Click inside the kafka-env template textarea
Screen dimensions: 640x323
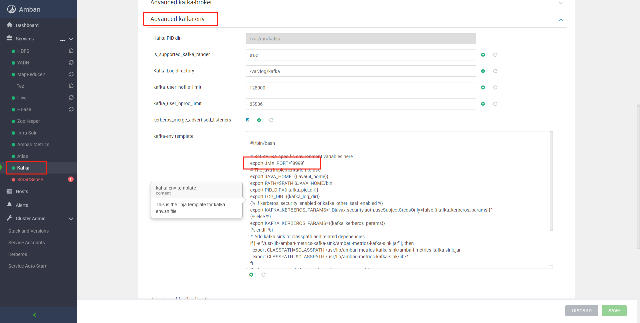point(399,200)
